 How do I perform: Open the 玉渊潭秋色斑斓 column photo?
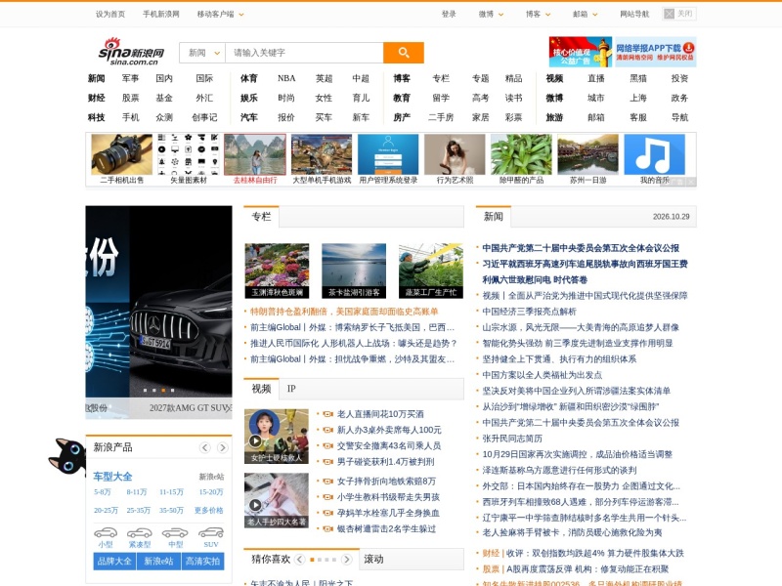pyautogui.click(x=277, y=271)
